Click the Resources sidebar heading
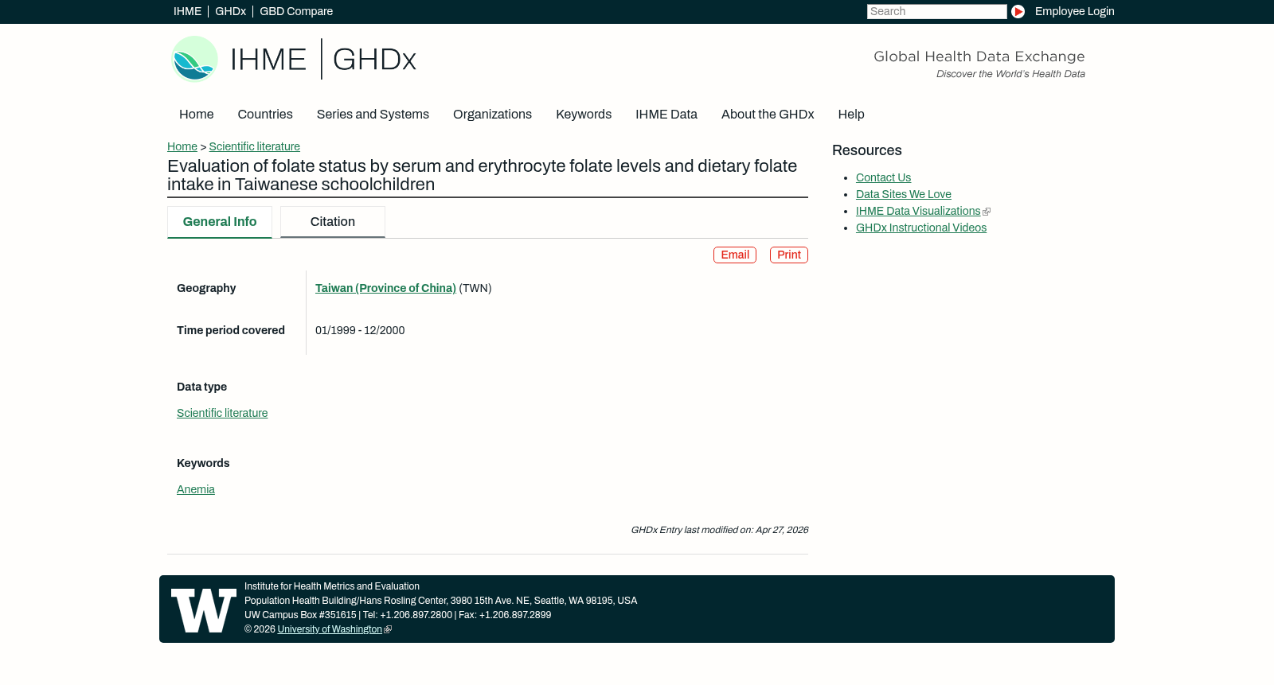The height and width of the screenshot is (685, 1274). [x=867, y=150]
